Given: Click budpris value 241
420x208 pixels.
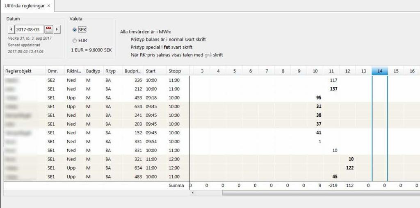Looking at the screenshot, I should pyautogui.click(x=139, y=115).
